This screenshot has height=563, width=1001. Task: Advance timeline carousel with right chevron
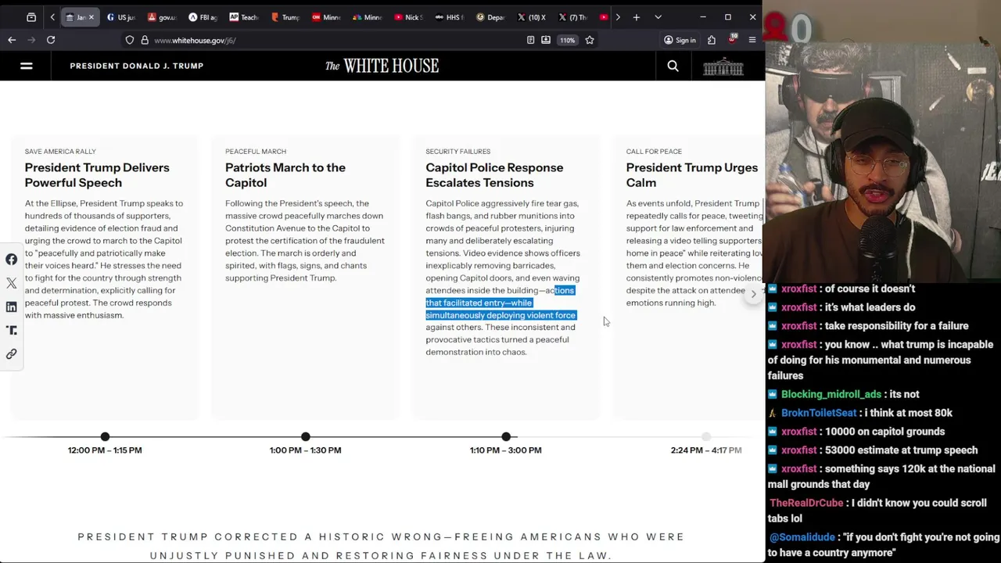[x=753, y=294]
